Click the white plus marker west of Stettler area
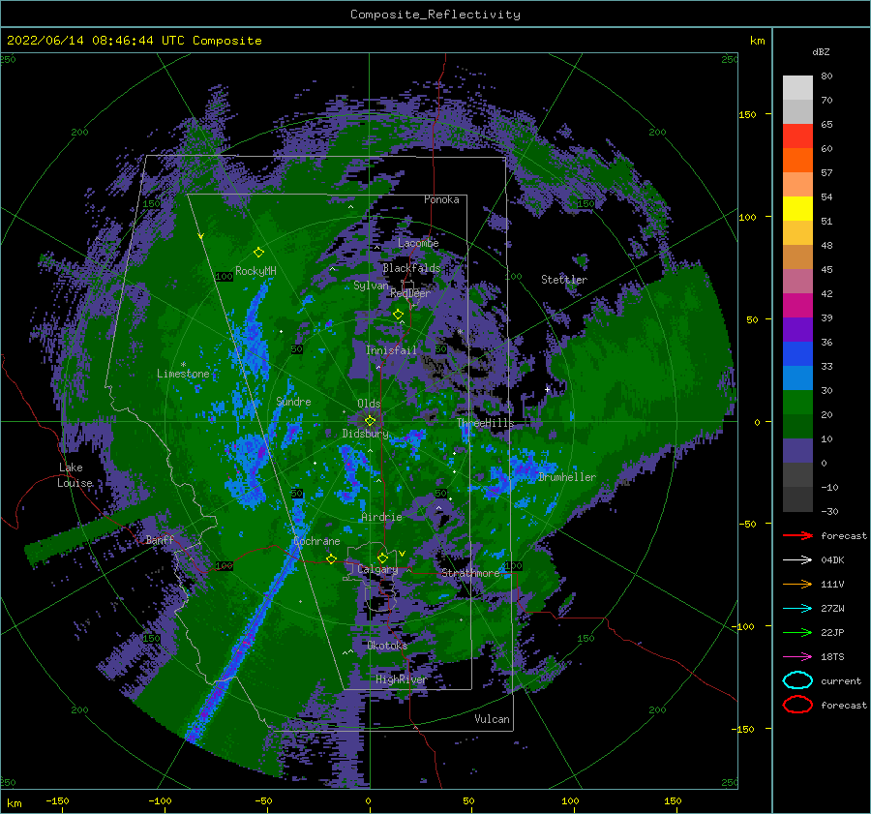The width and height of the screenshot is (871, 814). pyautogui.click(x=547, y=389)
